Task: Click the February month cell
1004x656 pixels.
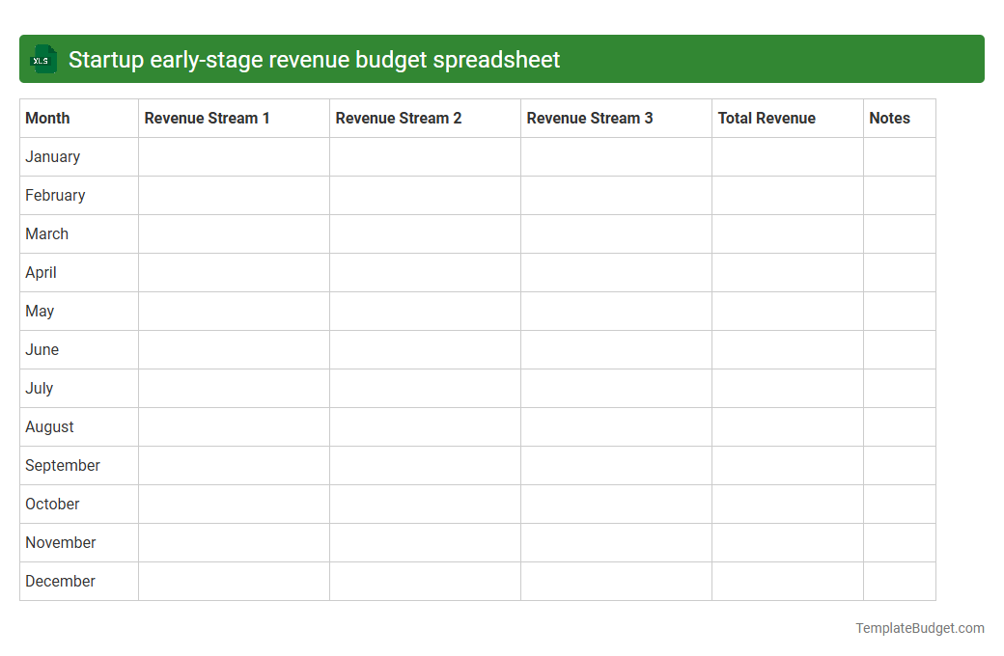Action: (x=55, y=195)
